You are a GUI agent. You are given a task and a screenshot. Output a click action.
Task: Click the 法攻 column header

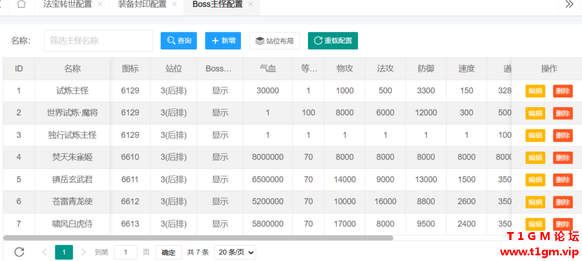click(x=385, y=69)
